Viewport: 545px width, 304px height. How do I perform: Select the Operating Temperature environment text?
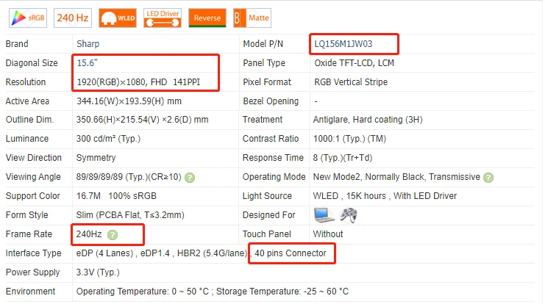[x=213, y=292]
